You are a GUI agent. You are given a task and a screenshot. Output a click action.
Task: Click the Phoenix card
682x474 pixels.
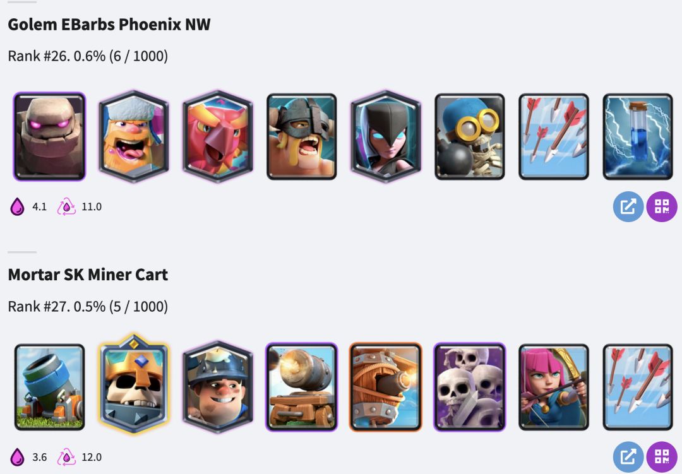[x=217, y=136]
